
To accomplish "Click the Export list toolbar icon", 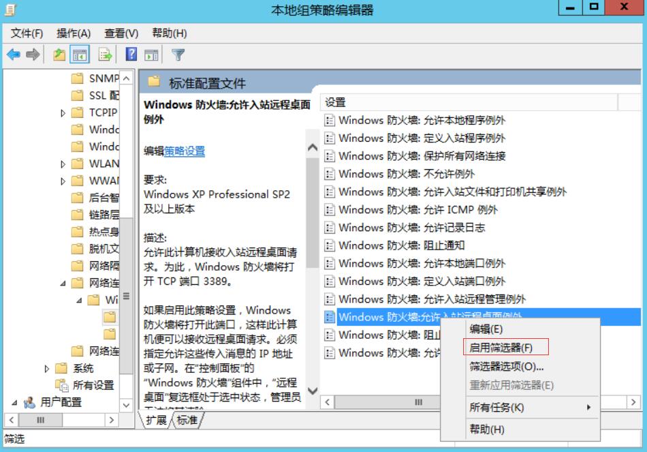I will point(105,55).
